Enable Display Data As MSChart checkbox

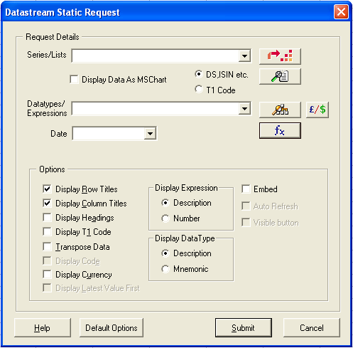point(74,79)
